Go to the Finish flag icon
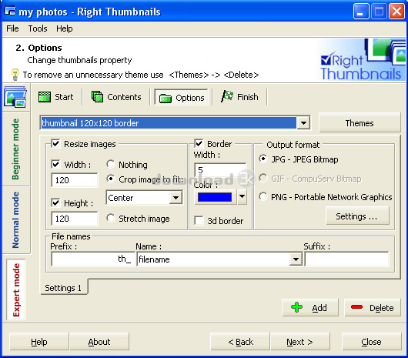 click(227, 96)
